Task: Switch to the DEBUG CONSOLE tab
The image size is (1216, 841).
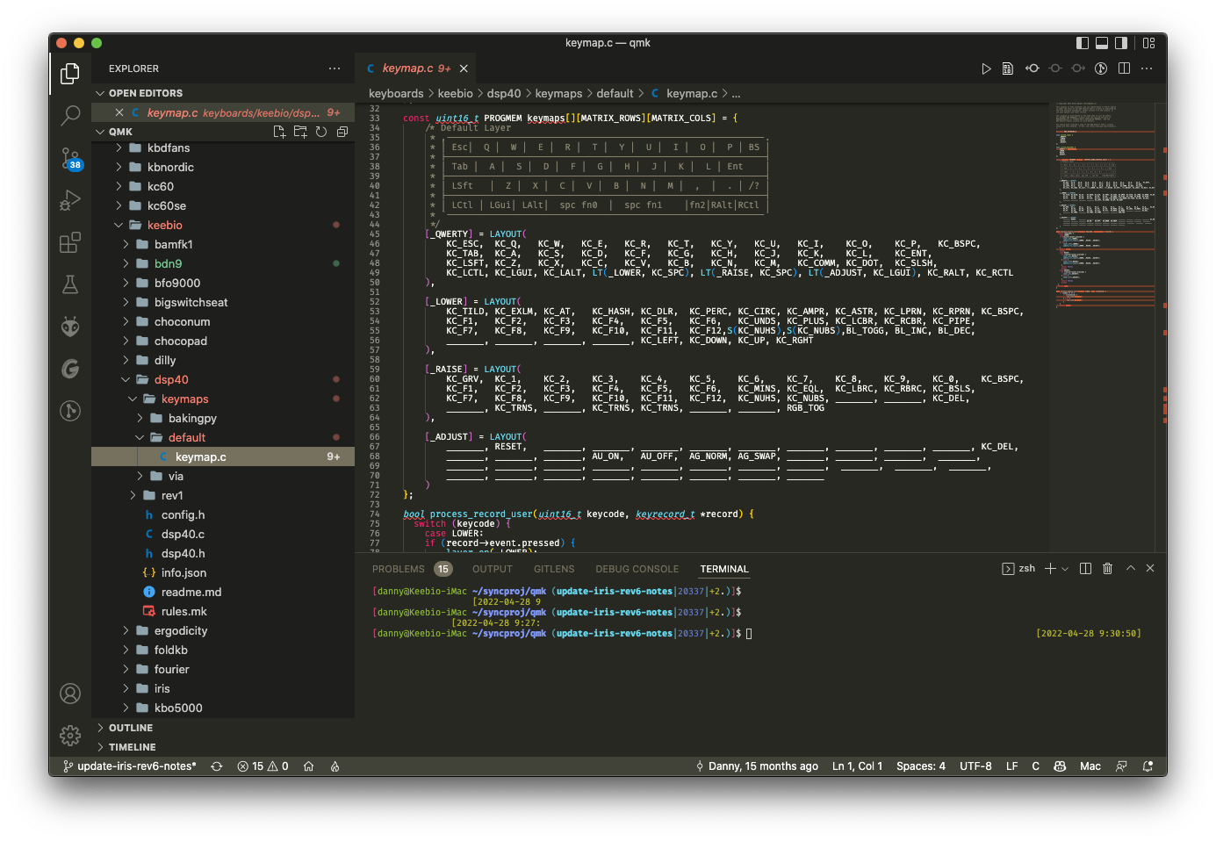Action: (637, 569)
